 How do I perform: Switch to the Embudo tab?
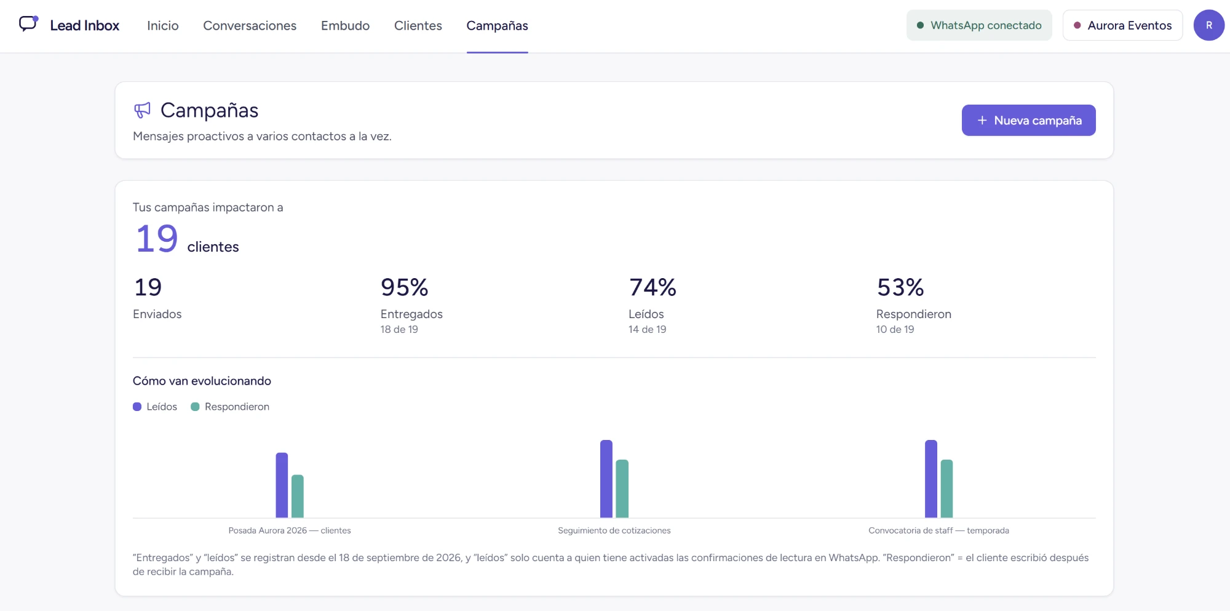coord(345,26)
